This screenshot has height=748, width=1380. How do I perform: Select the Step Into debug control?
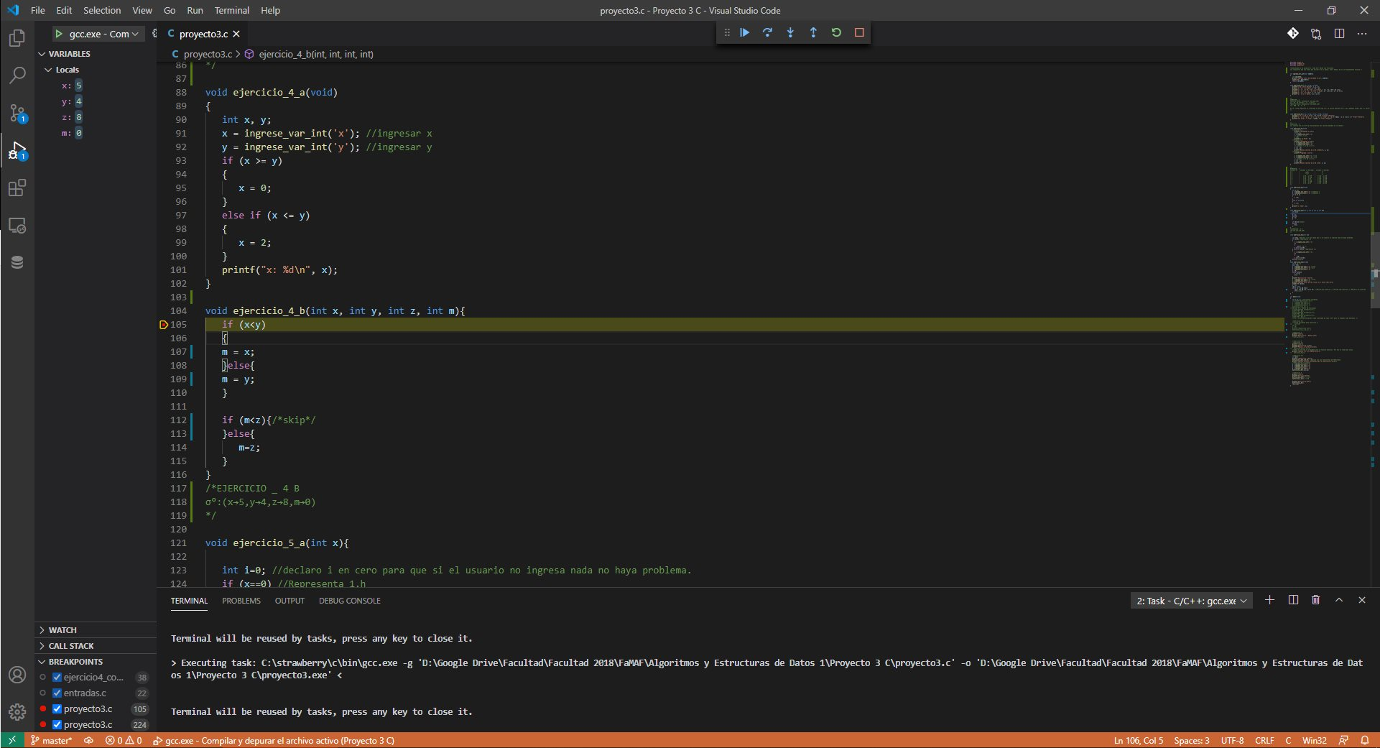click(x=791, y=32)
